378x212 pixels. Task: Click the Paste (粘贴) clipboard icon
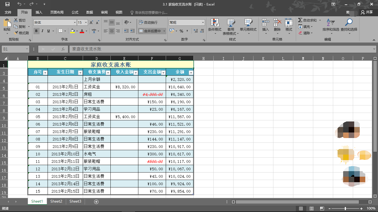[x=7, y=23]
